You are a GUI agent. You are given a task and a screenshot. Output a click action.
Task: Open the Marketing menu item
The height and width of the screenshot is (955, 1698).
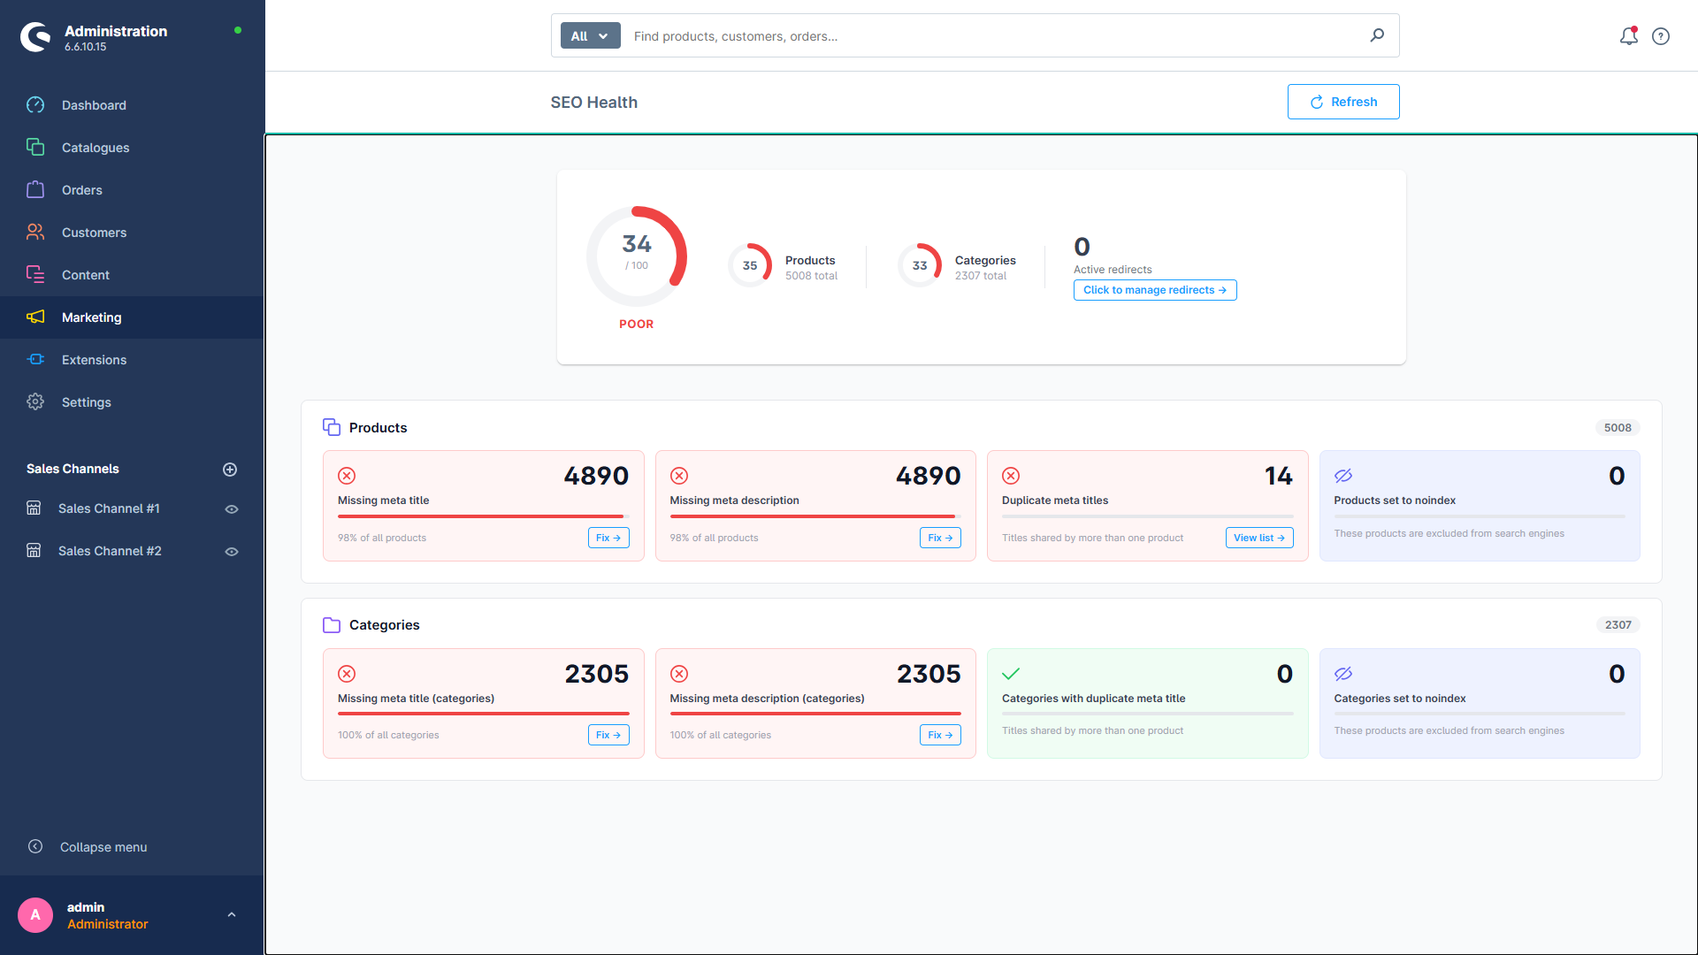tap(91, 317)
